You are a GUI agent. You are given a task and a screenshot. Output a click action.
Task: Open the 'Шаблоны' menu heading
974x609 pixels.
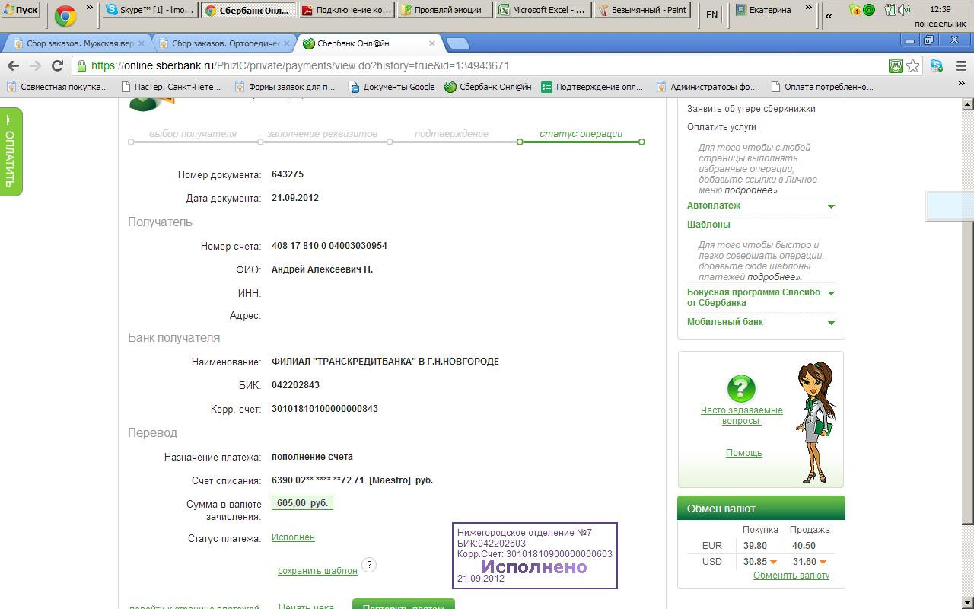[708, 225]
